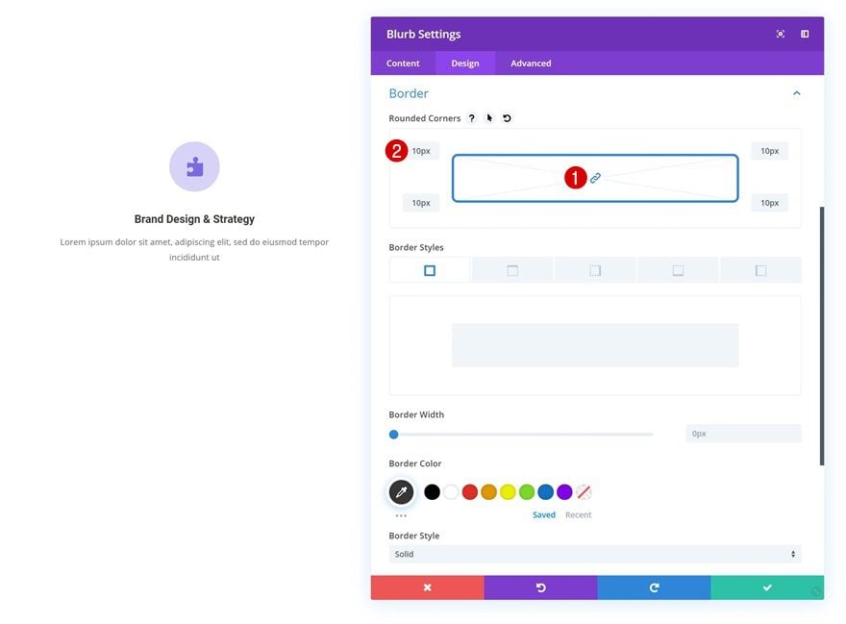Pick the white color swatch
Screen dimensions: 846x624
point(451,491)
